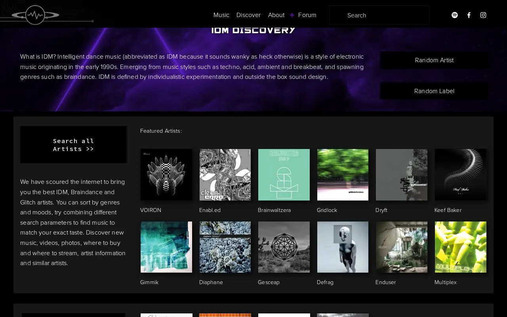507x317 pixels.
Task: Click the Random Label button
Action: [x=434, y=91]
